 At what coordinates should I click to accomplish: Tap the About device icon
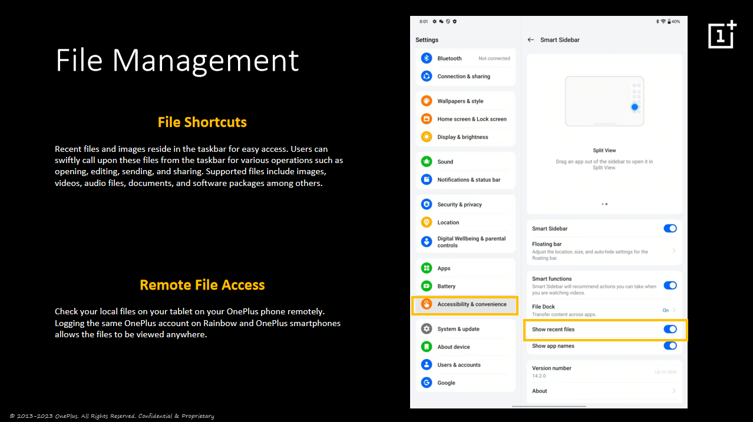click(x=427, y=347)
